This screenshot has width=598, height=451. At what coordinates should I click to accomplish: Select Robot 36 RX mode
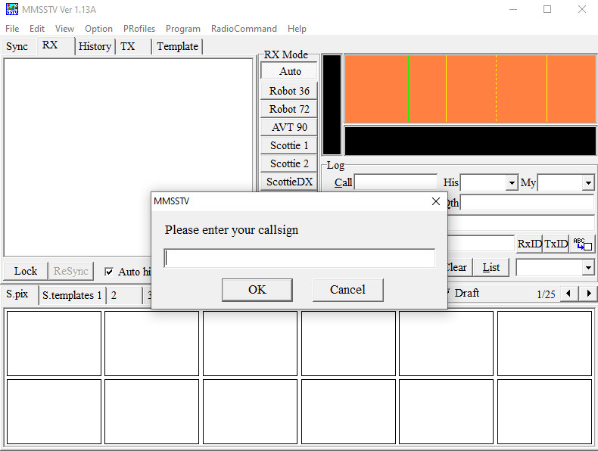[x=289, y=91]
